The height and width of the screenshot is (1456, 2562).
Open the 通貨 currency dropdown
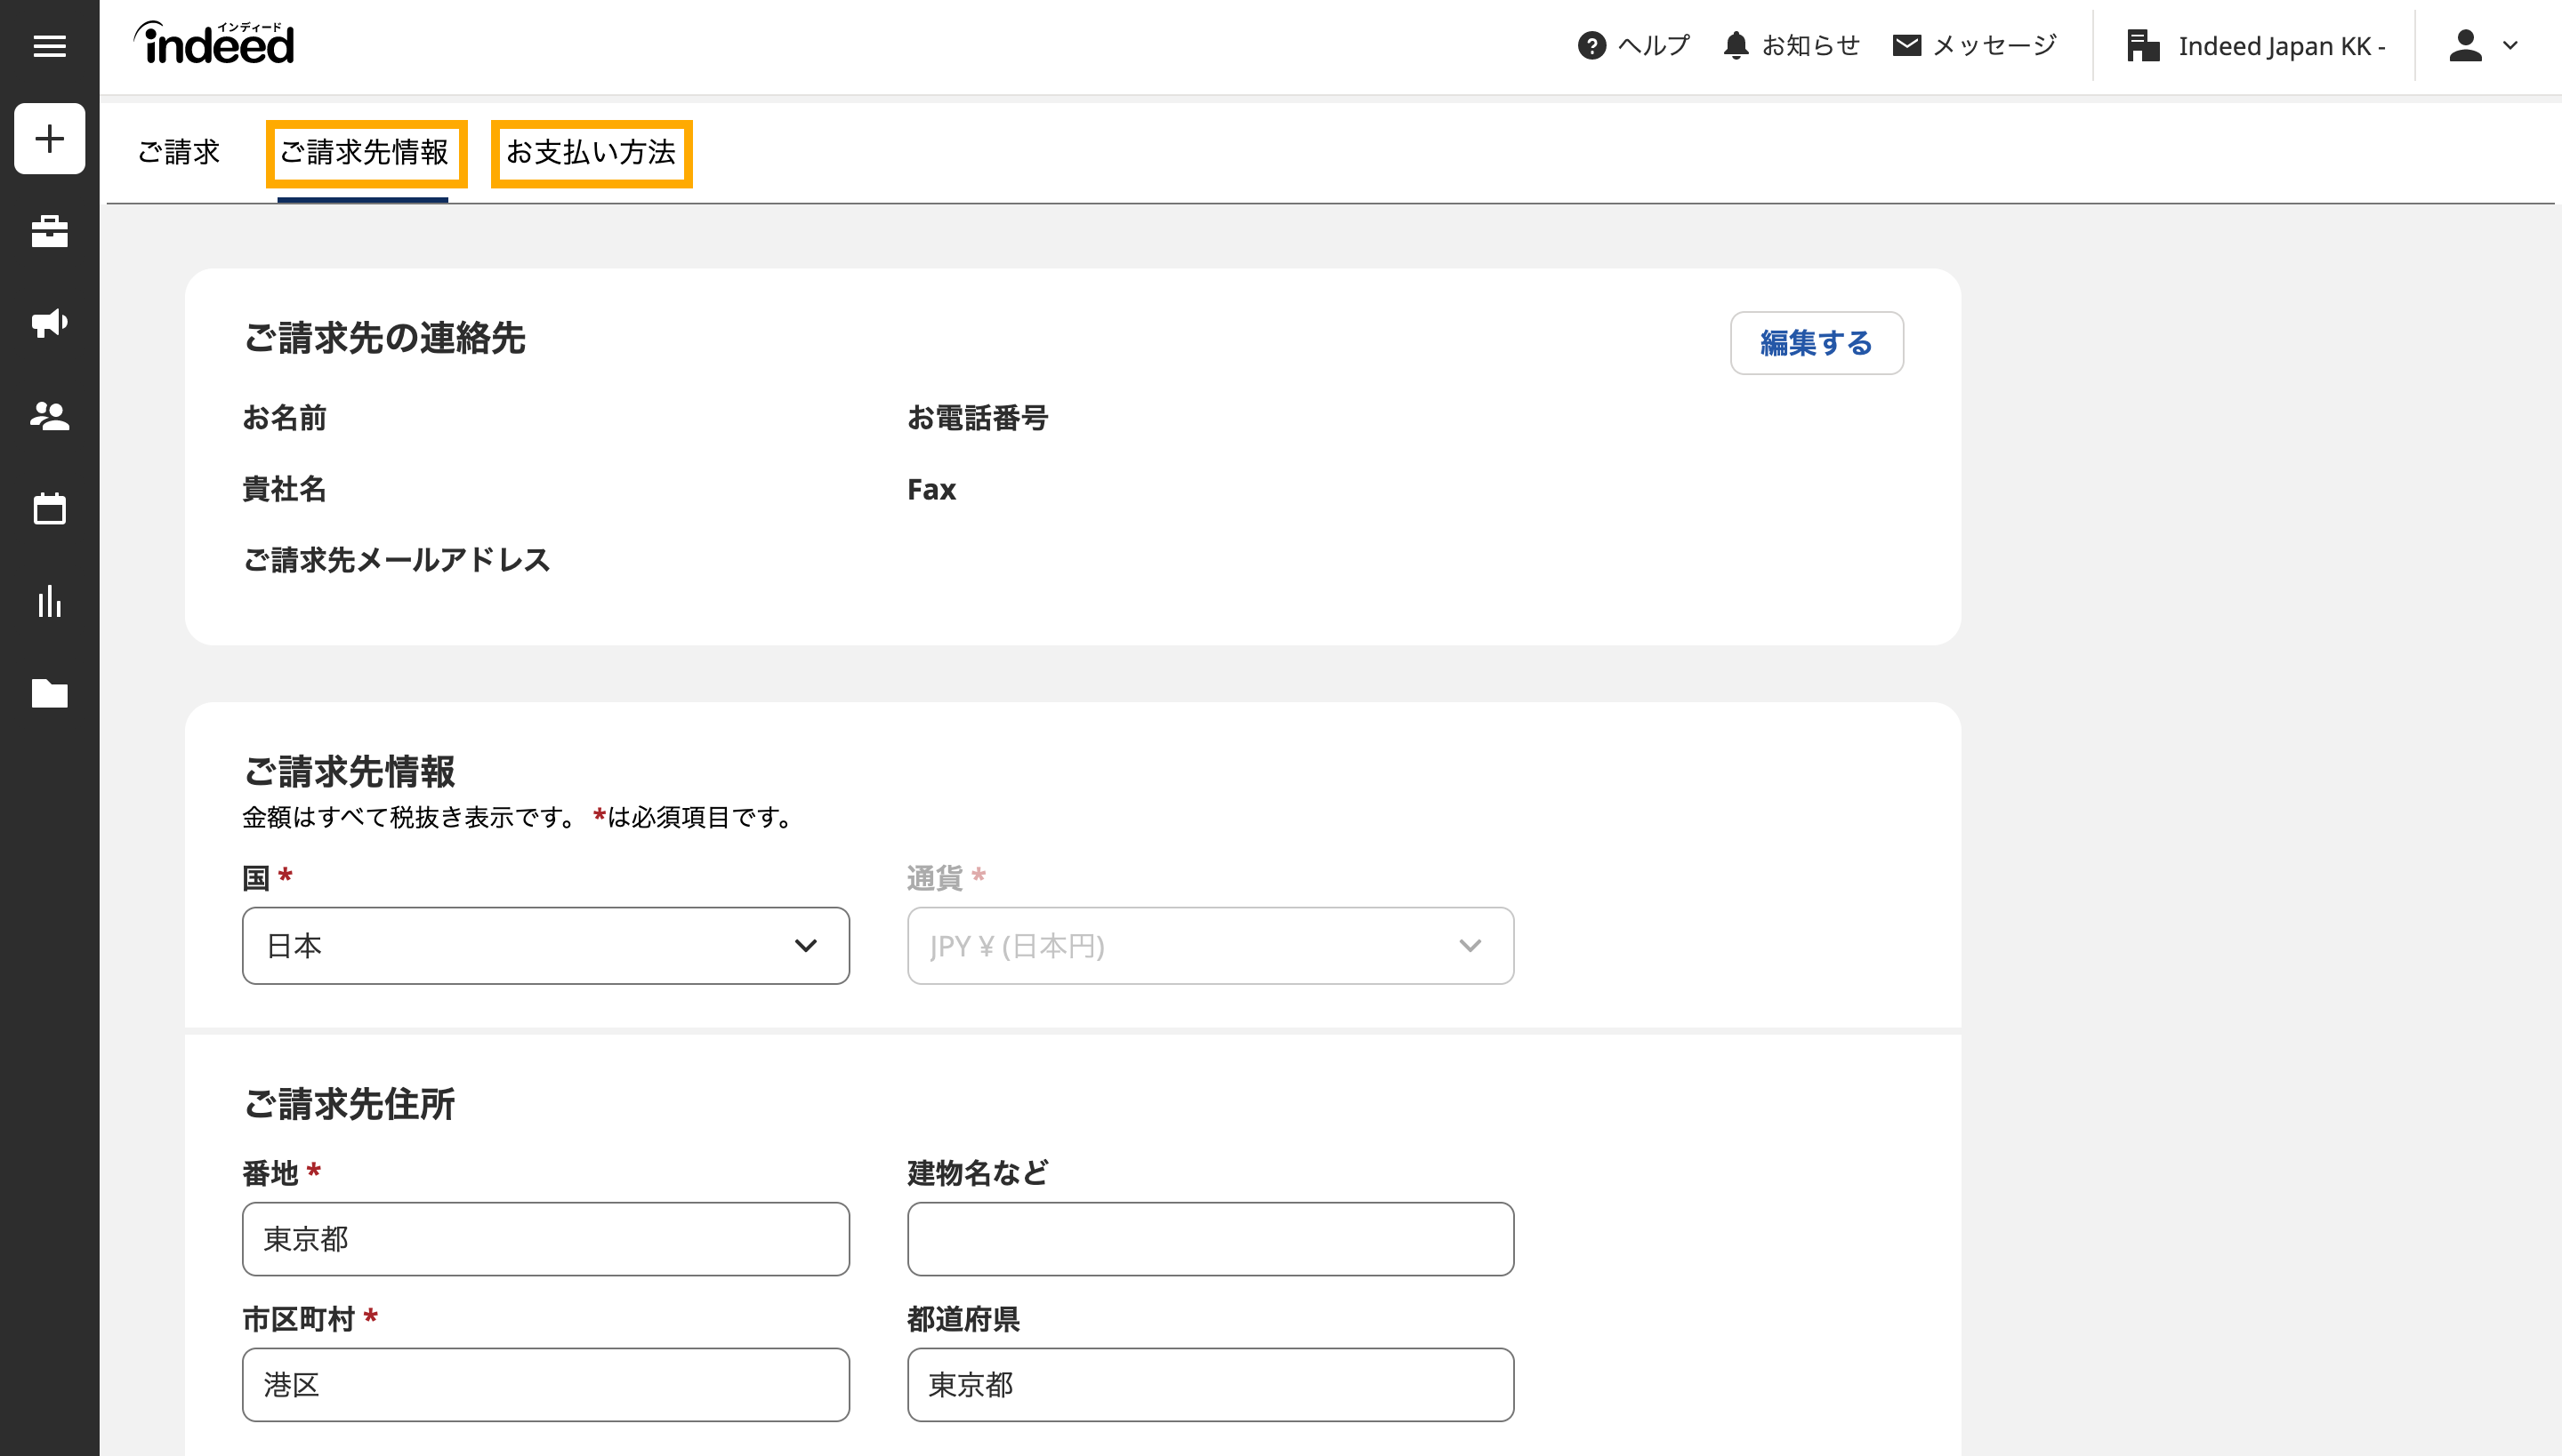coord(1210,946)
